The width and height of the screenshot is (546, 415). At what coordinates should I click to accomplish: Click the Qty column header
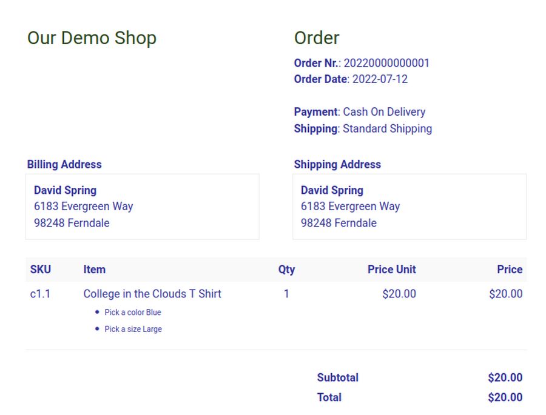tap(286, 270)
